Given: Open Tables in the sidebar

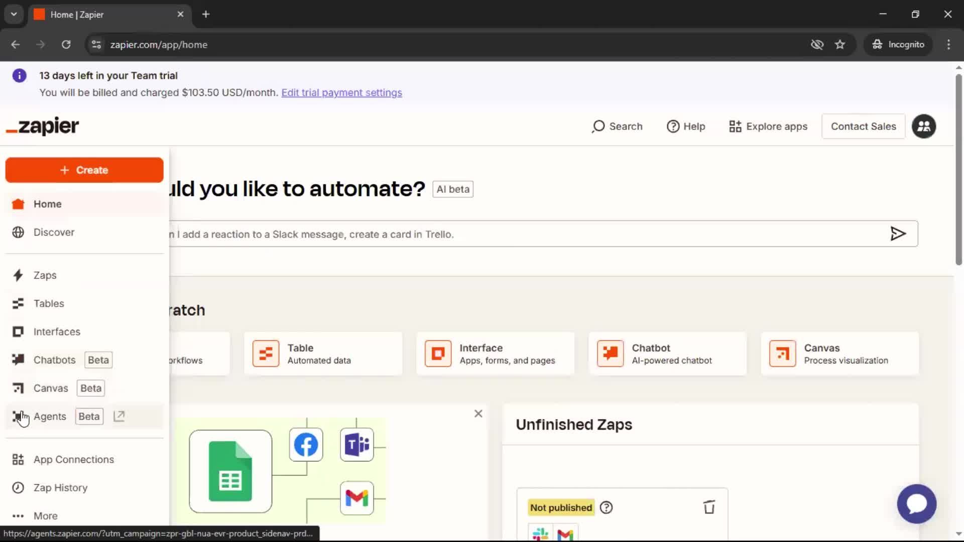Looking at the screenshot, I should (84, 303).
